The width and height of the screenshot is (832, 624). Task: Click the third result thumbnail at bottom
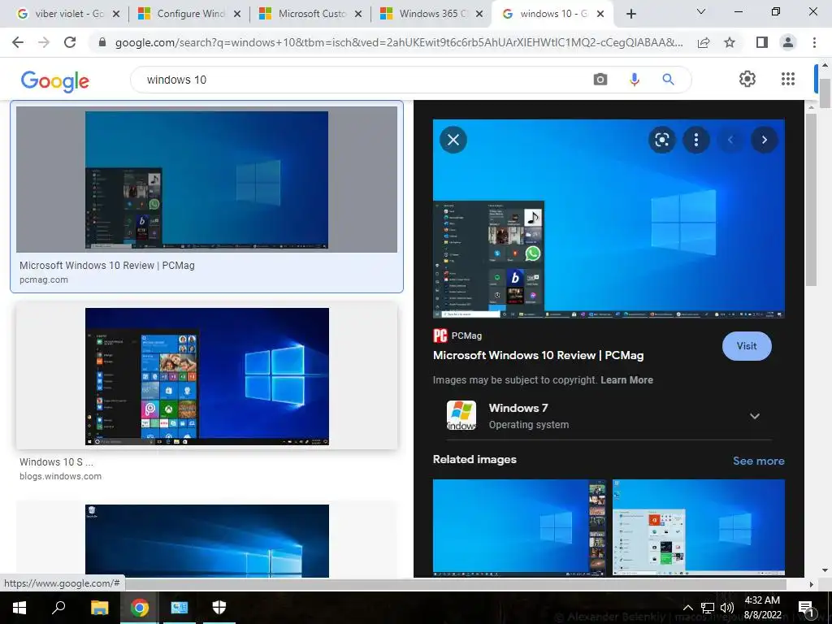click(206, 540)
